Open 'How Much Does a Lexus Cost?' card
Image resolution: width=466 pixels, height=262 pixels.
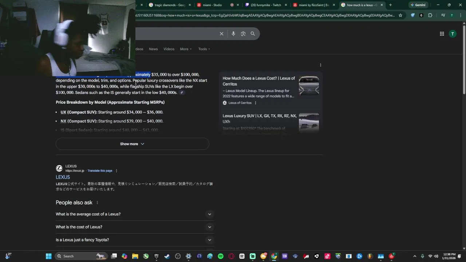[x=259, y=81]
